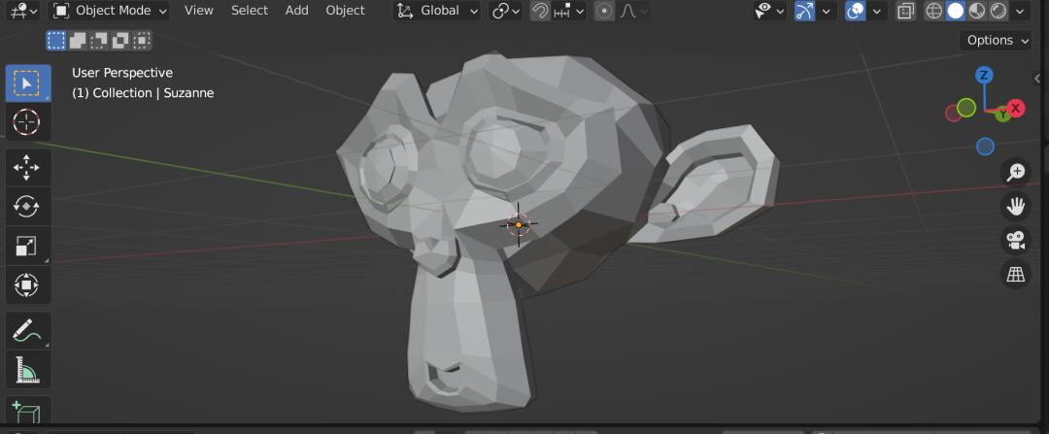This screenshot has height=434, width=1049.
Task: Click the Zoom magnifier viewport button
Action: (1016, 172)
